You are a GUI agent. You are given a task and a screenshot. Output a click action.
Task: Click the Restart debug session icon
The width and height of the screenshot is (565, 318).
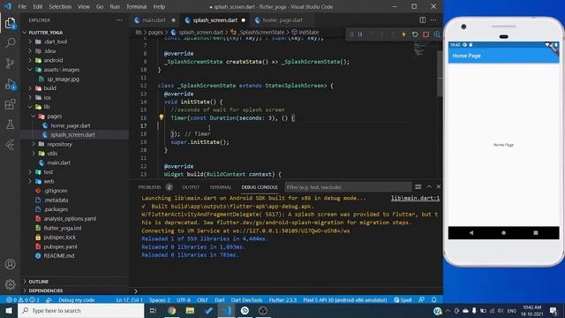[415, 34]
